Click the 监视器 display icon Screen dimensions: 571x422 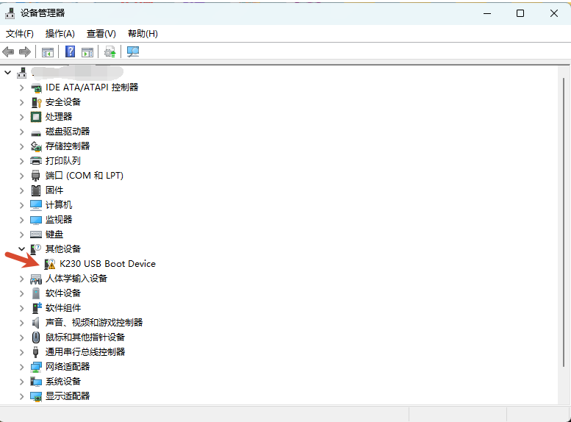(36, 220)
